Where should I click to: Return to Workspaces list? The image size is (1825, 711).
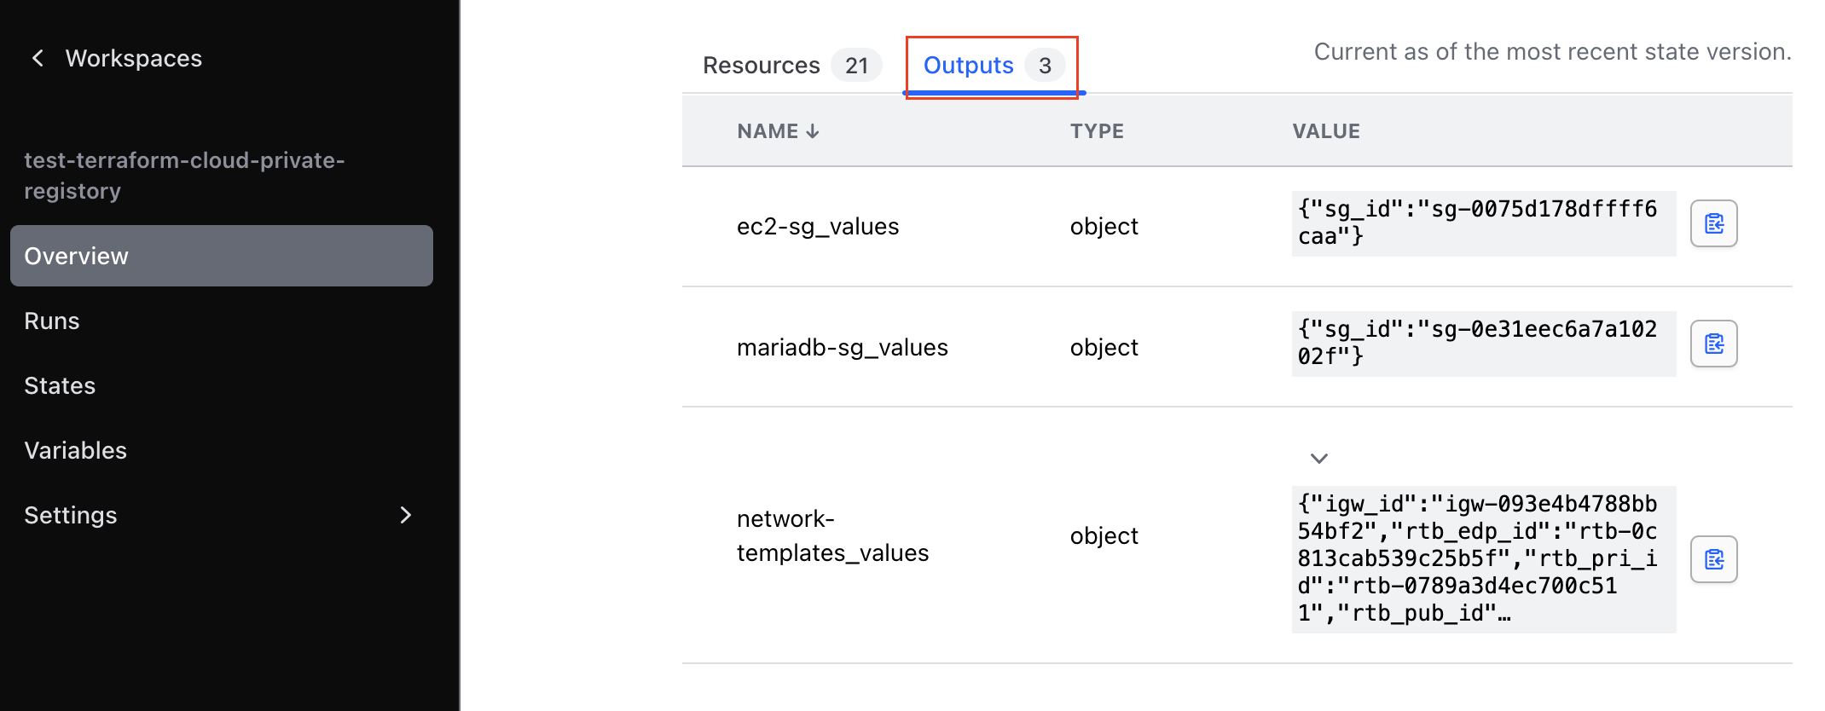pos(134,58)
